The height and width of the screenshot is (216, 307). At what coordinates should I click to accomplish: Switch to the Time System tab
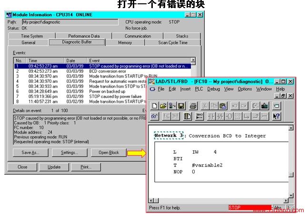point(32,36)
